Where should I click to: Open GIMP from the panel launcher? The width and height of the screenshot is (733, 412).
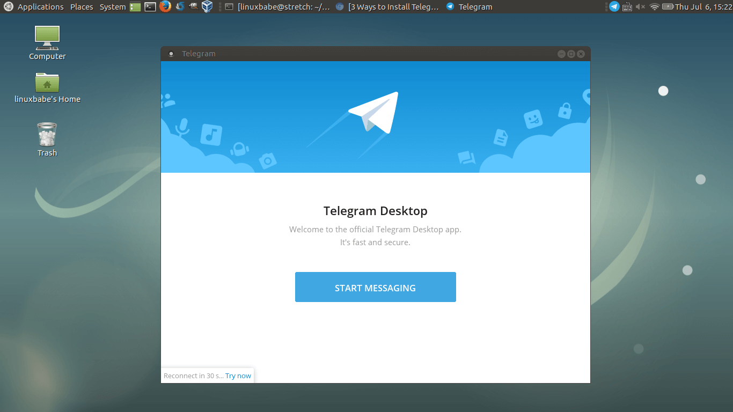click(193, 7)
